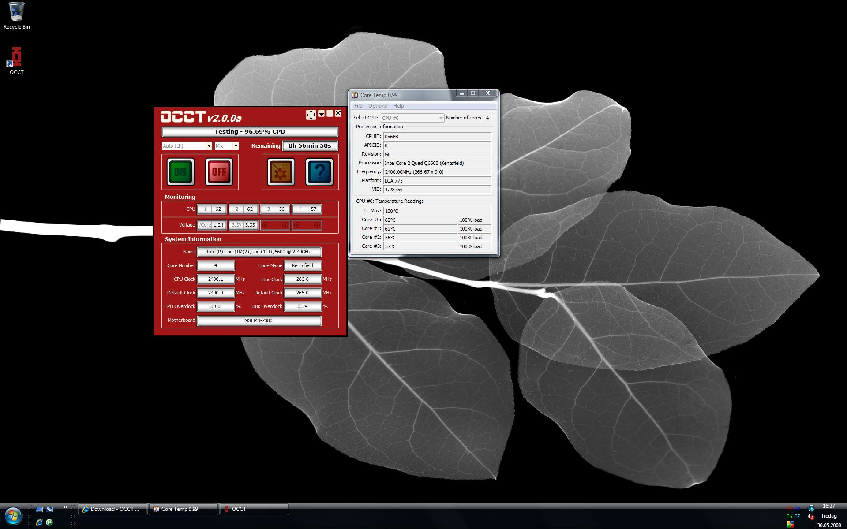Minimize the Core Temp window
Screen dimensions: 847x529
pos(461,93)
